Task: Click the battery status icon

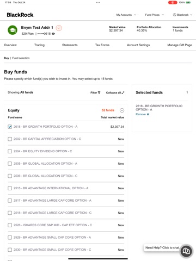Action: click(x=188, y=3)
